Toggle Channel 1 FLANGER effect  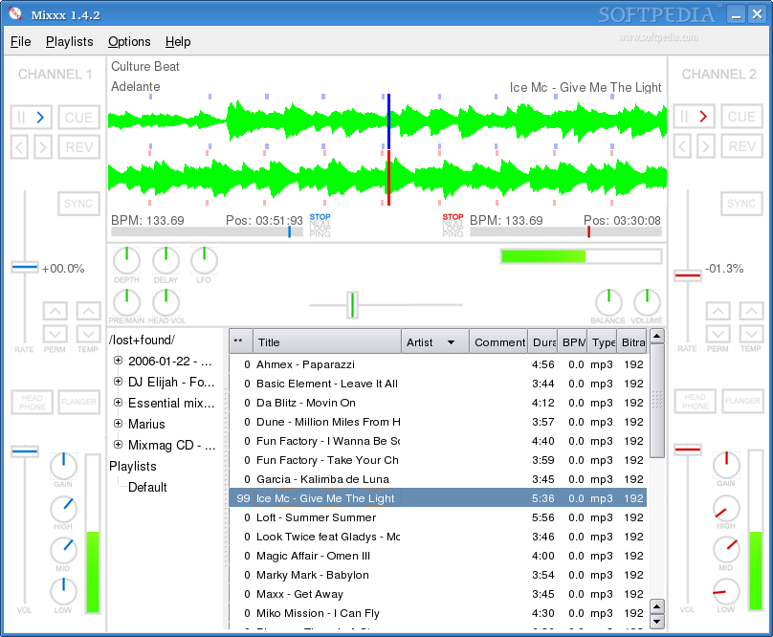pos(78,403)
